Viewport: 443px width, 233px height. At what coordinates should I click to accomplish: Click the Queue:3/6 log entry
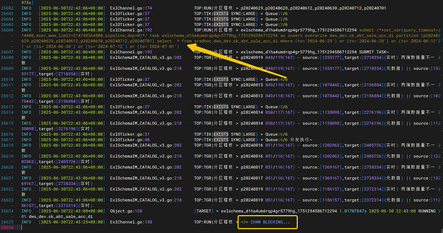pyautogui.click(x=277, y=24)
